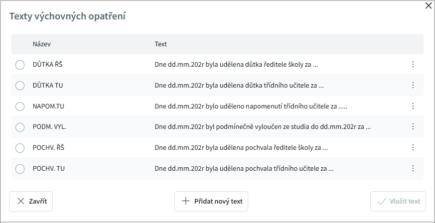Open three-dot menu for DŮTKA ŘŠ row
This screenshot has width=435, height=223.
point(413,64)
